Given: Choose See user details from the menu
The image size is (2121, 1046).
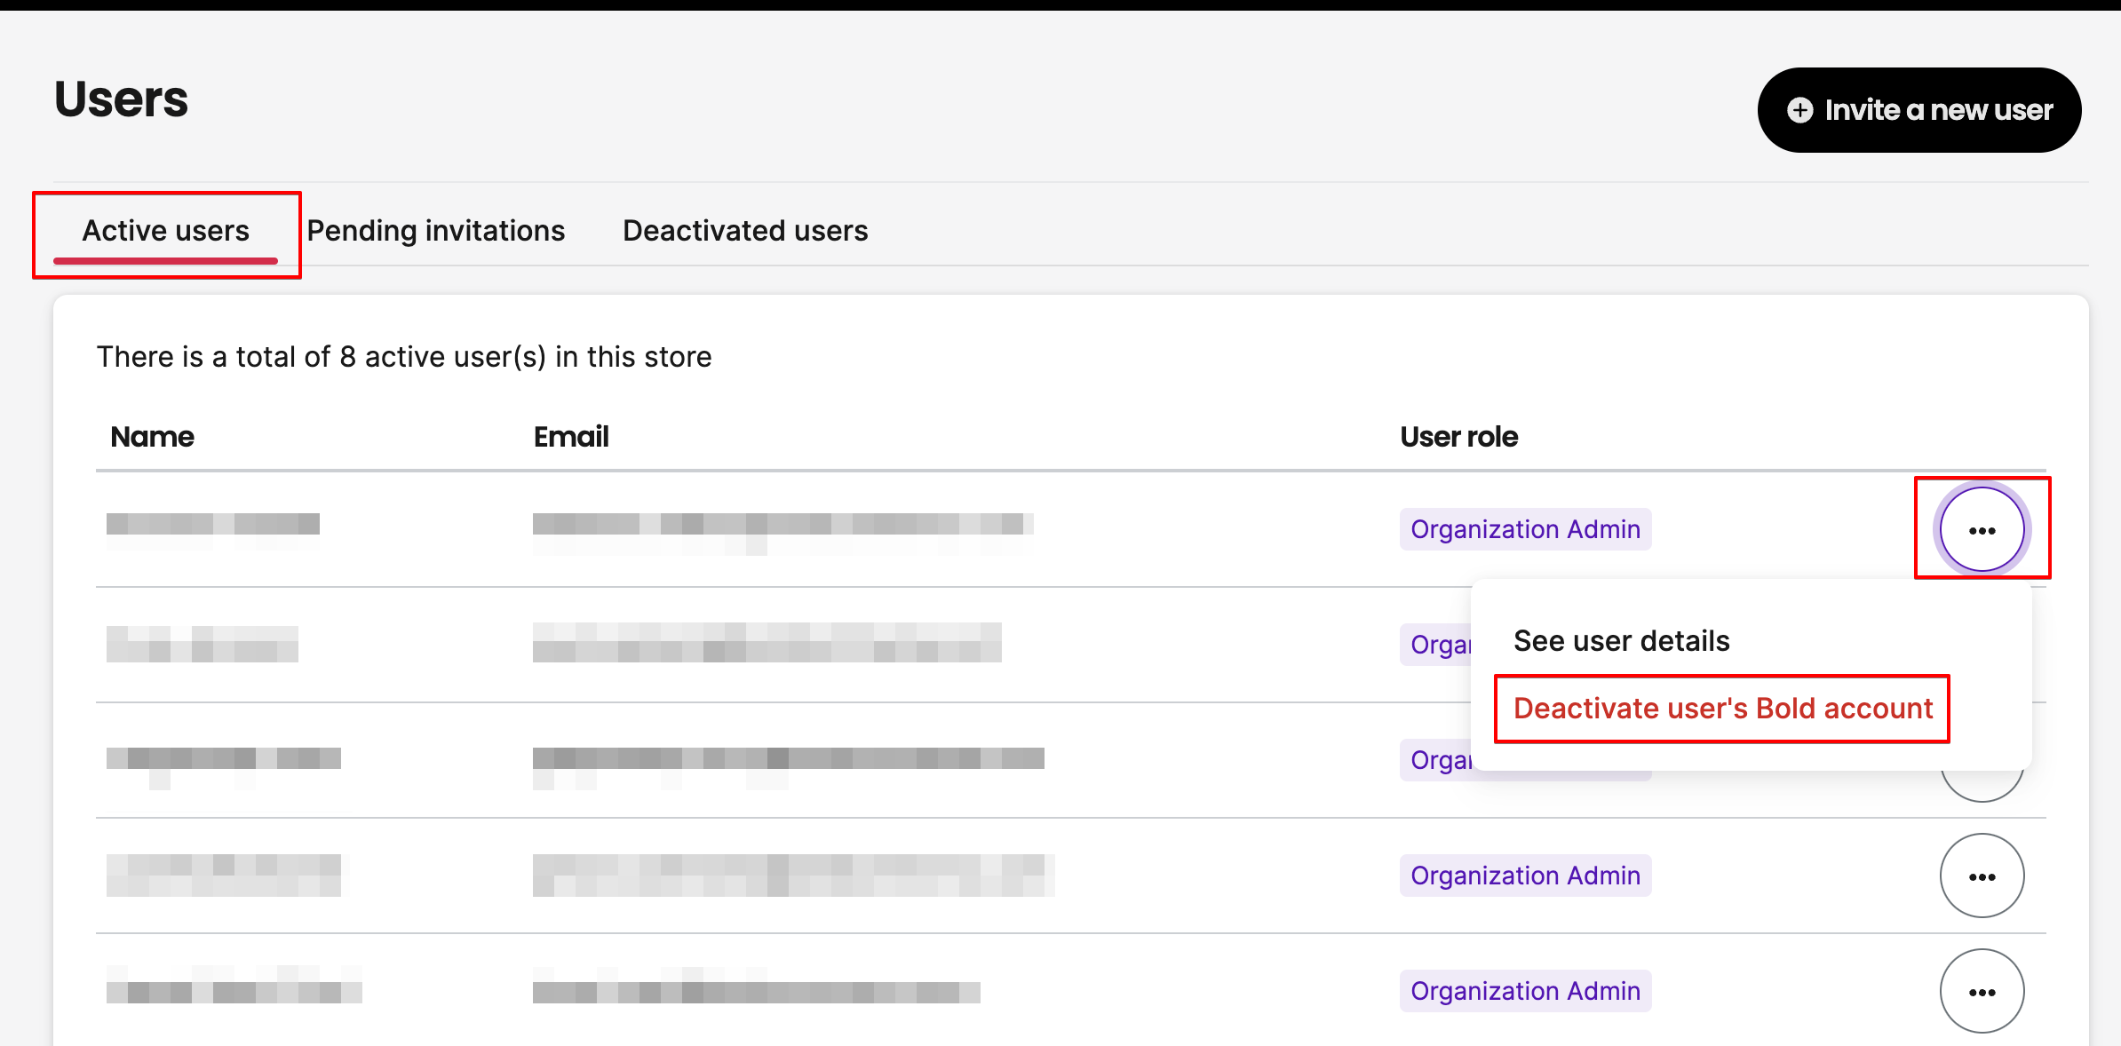Looking at the screenshot, I should (1621, 640).
